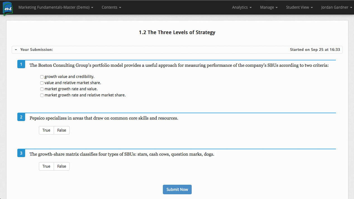
Task: Click the question 2 number badge
Action: (21, 117)
